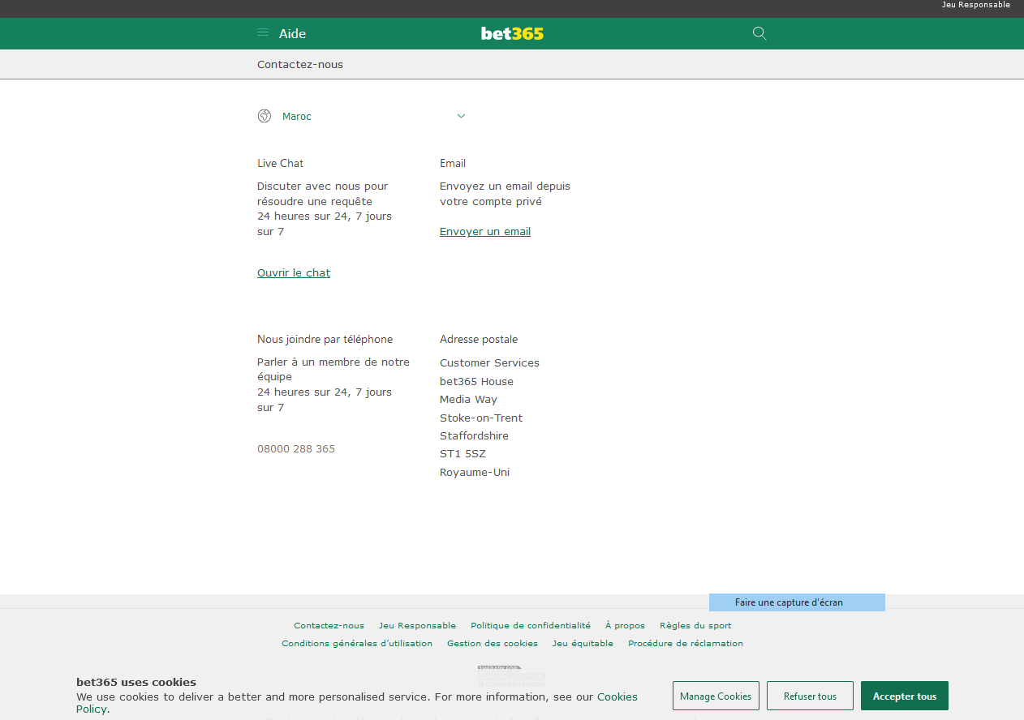Screen dimensions: 1024x720
Task: Open the Aide menu label
Action: point(292,34)
